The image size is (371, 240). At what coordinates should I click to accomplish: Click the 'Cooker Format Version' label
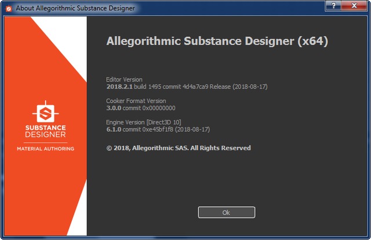click(x=136, y=101)
